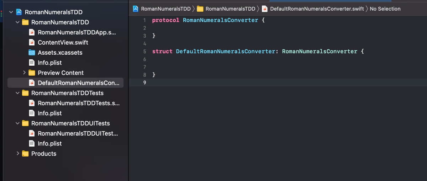Click the RomanNumeralsTDD group folder icon
The height and width of the screenshot is (181, 427).
pos(25,22)
